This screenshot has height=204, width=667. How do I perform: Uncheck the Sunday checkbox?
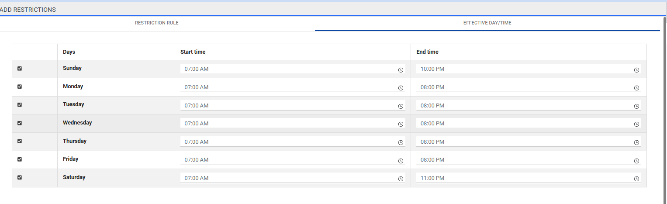[x=20, y=69]
